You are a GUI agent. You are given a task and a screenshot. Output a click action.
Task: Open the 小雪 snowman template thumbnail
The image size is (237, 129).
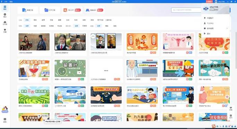click(70, 95)
